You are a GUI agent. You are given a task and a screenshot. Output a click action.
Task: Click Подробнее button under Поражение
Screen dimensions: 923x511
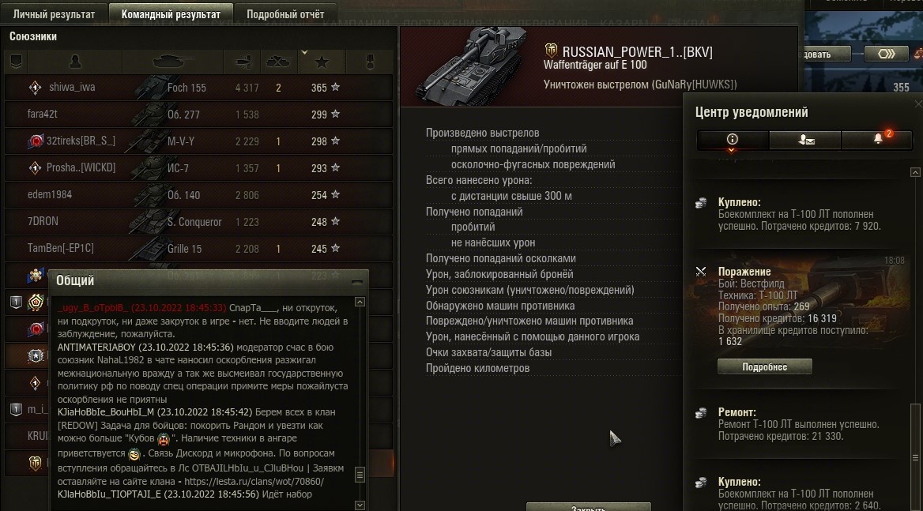click(x=765, y=367)
